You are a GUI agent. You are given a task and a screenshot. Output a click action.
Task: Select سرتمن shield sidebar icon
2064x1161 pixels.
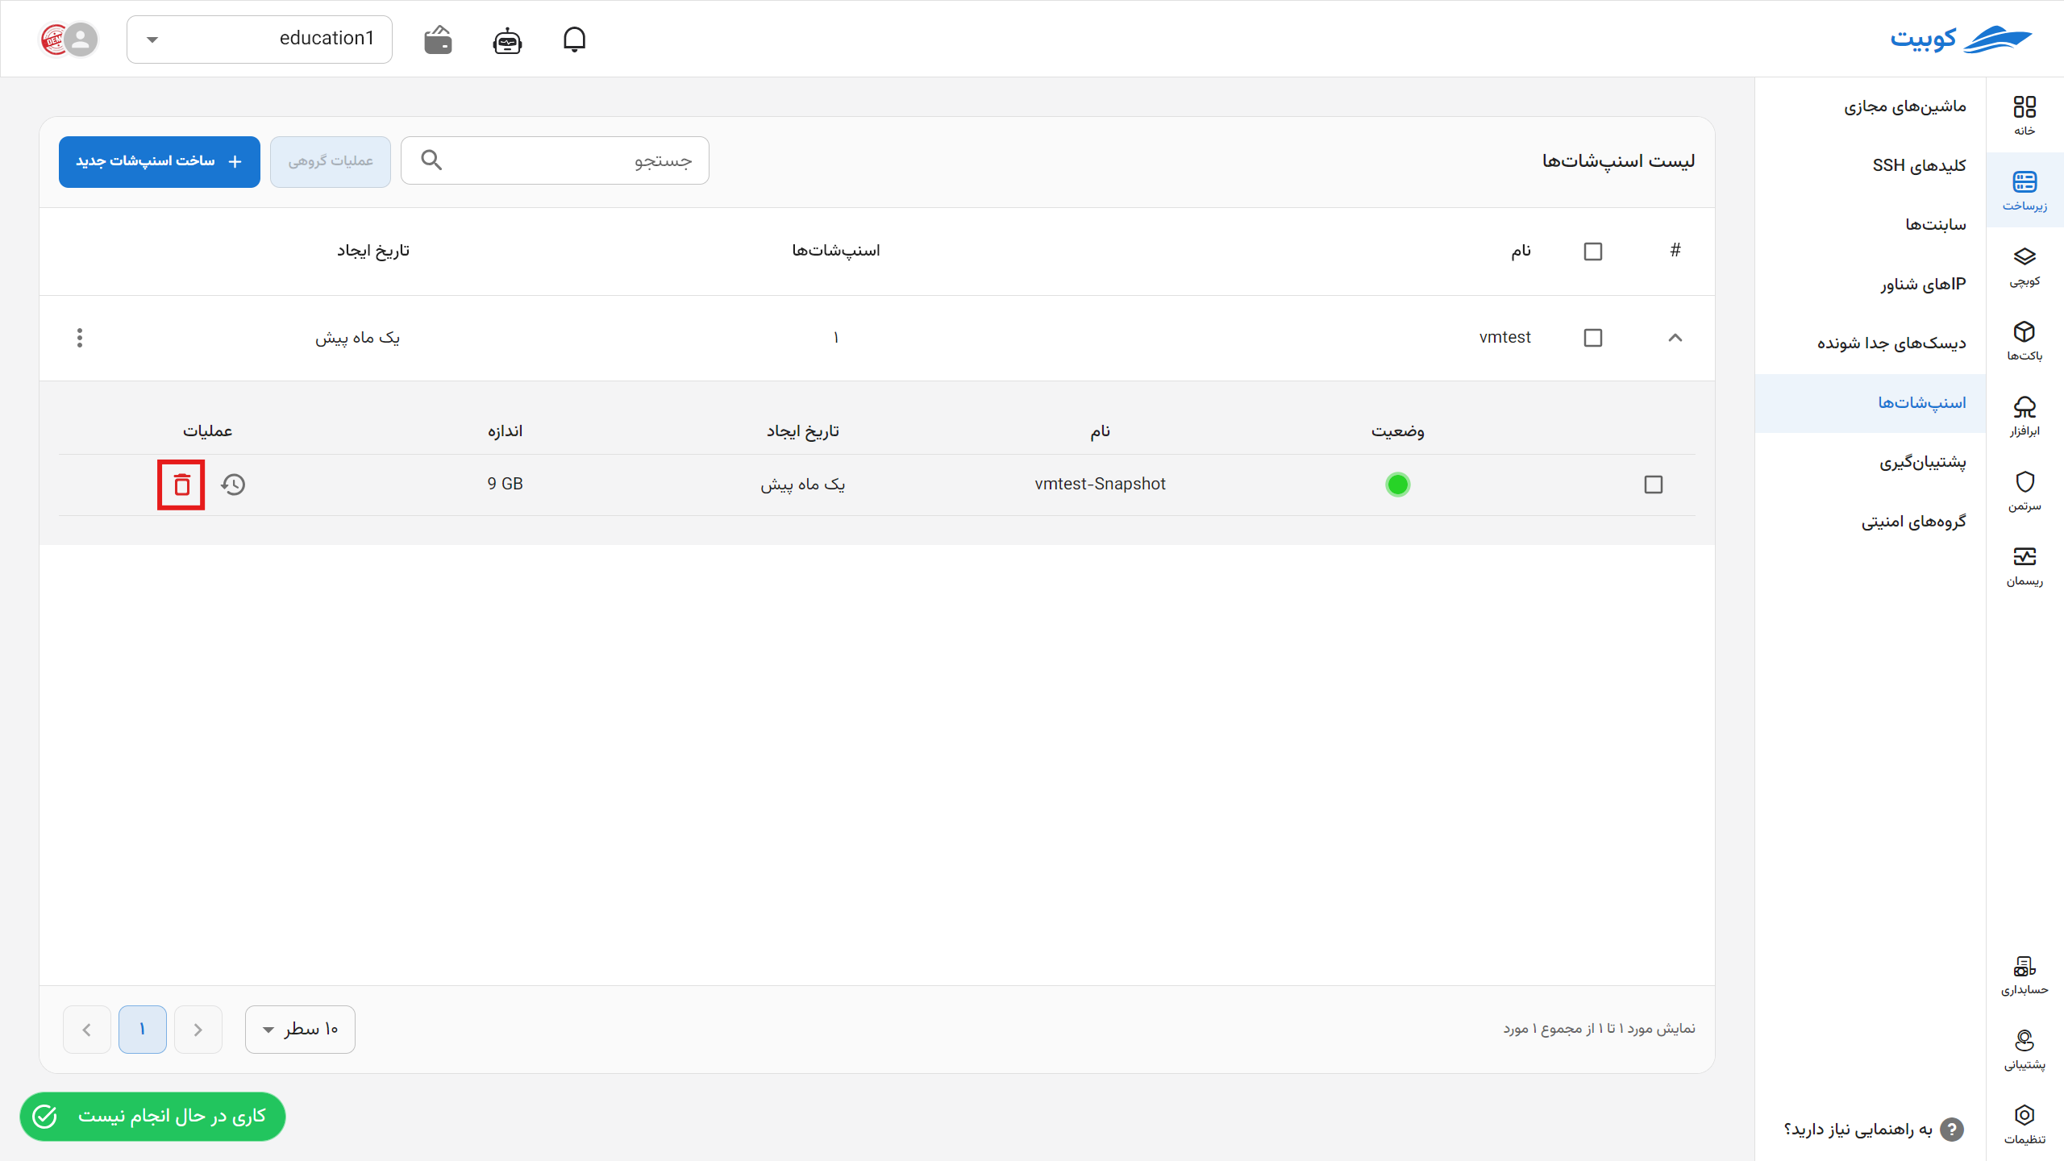pyautogui.click(x=2024, y=491)
